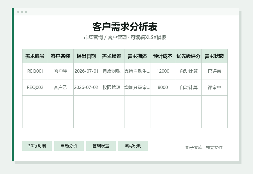This screenshot has width=253, height=174.
Task: Click the 评审中 status cell
Action: point(214,88)
